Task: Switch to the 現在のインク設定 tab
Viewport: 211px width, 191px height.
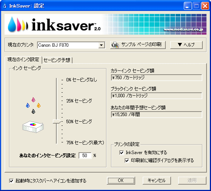Action: (x=23, y=60)
